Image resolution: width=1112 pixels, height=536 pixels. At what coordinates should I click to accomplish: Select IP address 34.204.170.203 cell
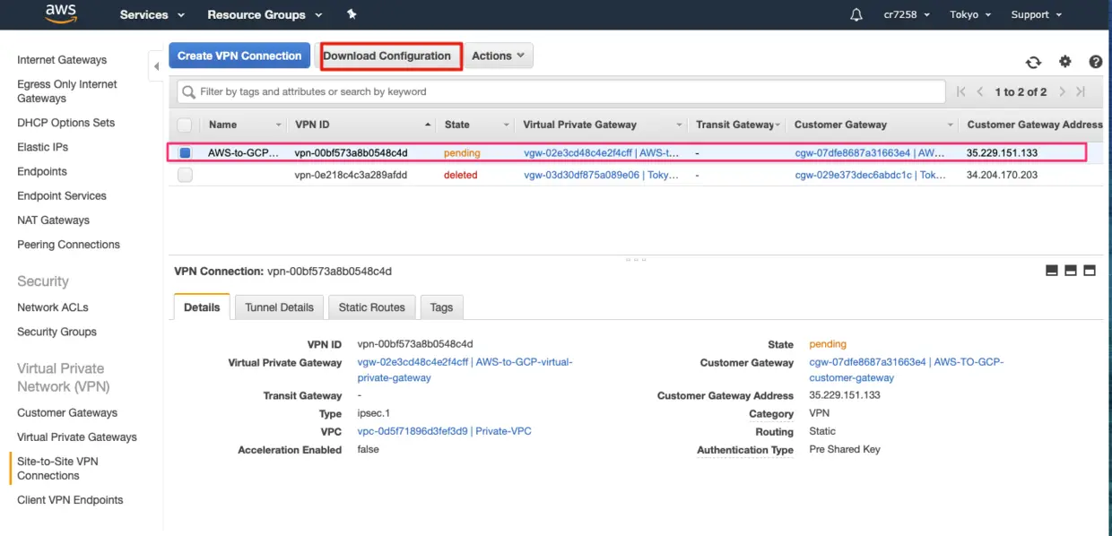point(1002,176)
